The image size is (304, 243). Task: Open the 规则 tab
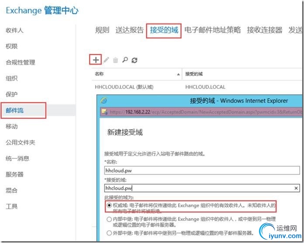(x=102, y=30)
